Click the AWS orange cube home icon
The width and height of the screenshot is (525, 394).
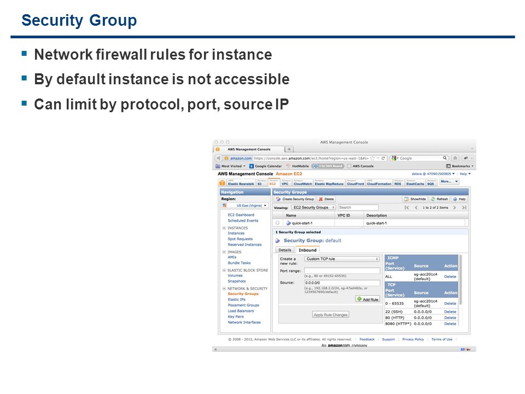(x=222, y=183)
